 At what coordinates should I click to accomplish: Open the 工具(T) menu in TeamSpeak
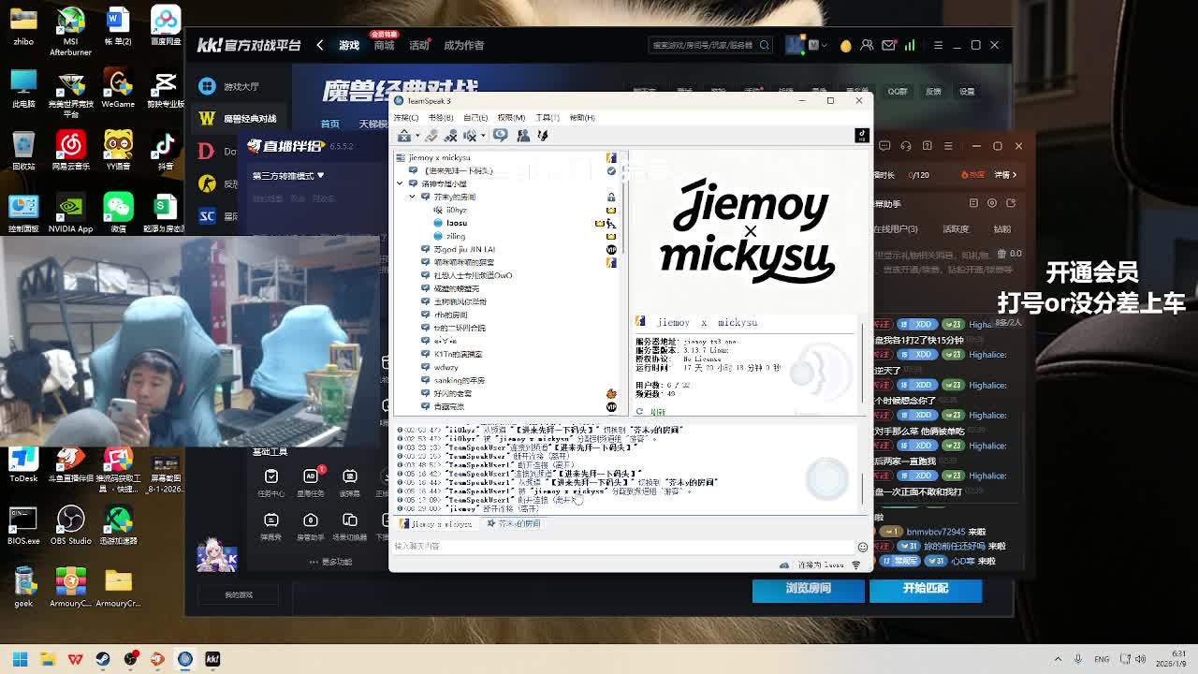[547, 117]
